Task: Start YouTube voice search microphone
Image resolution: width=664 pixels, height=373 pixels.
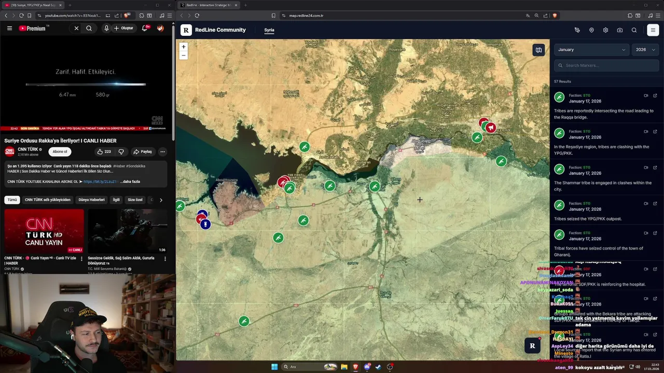Action: point(106,28)
